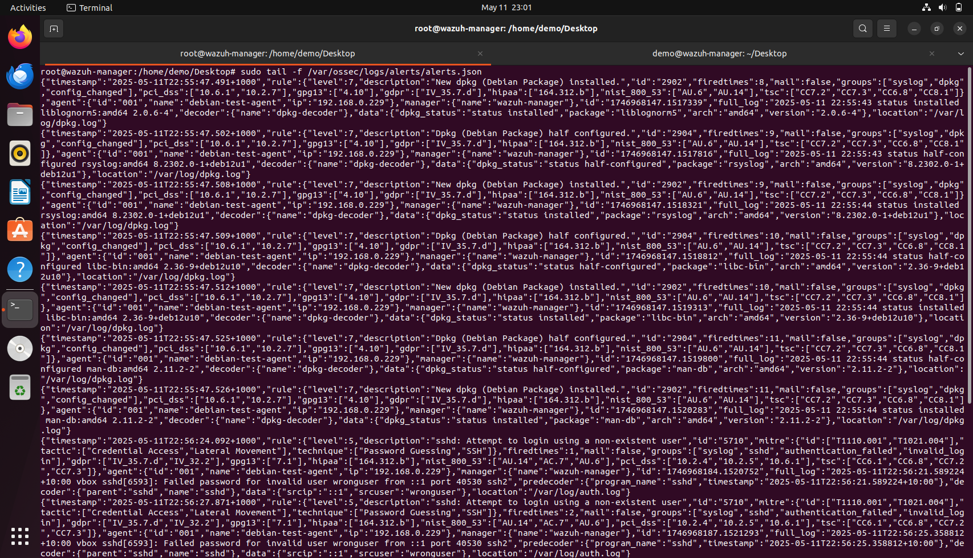Select the Terminal icon in dock
Viewport: 973px width, 558px height.
(20, 310)
